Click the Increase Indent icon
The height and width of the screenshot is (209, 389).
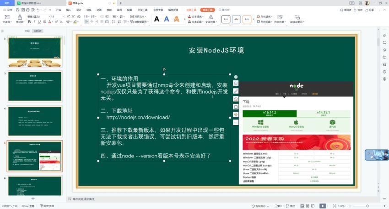point(107,16)
